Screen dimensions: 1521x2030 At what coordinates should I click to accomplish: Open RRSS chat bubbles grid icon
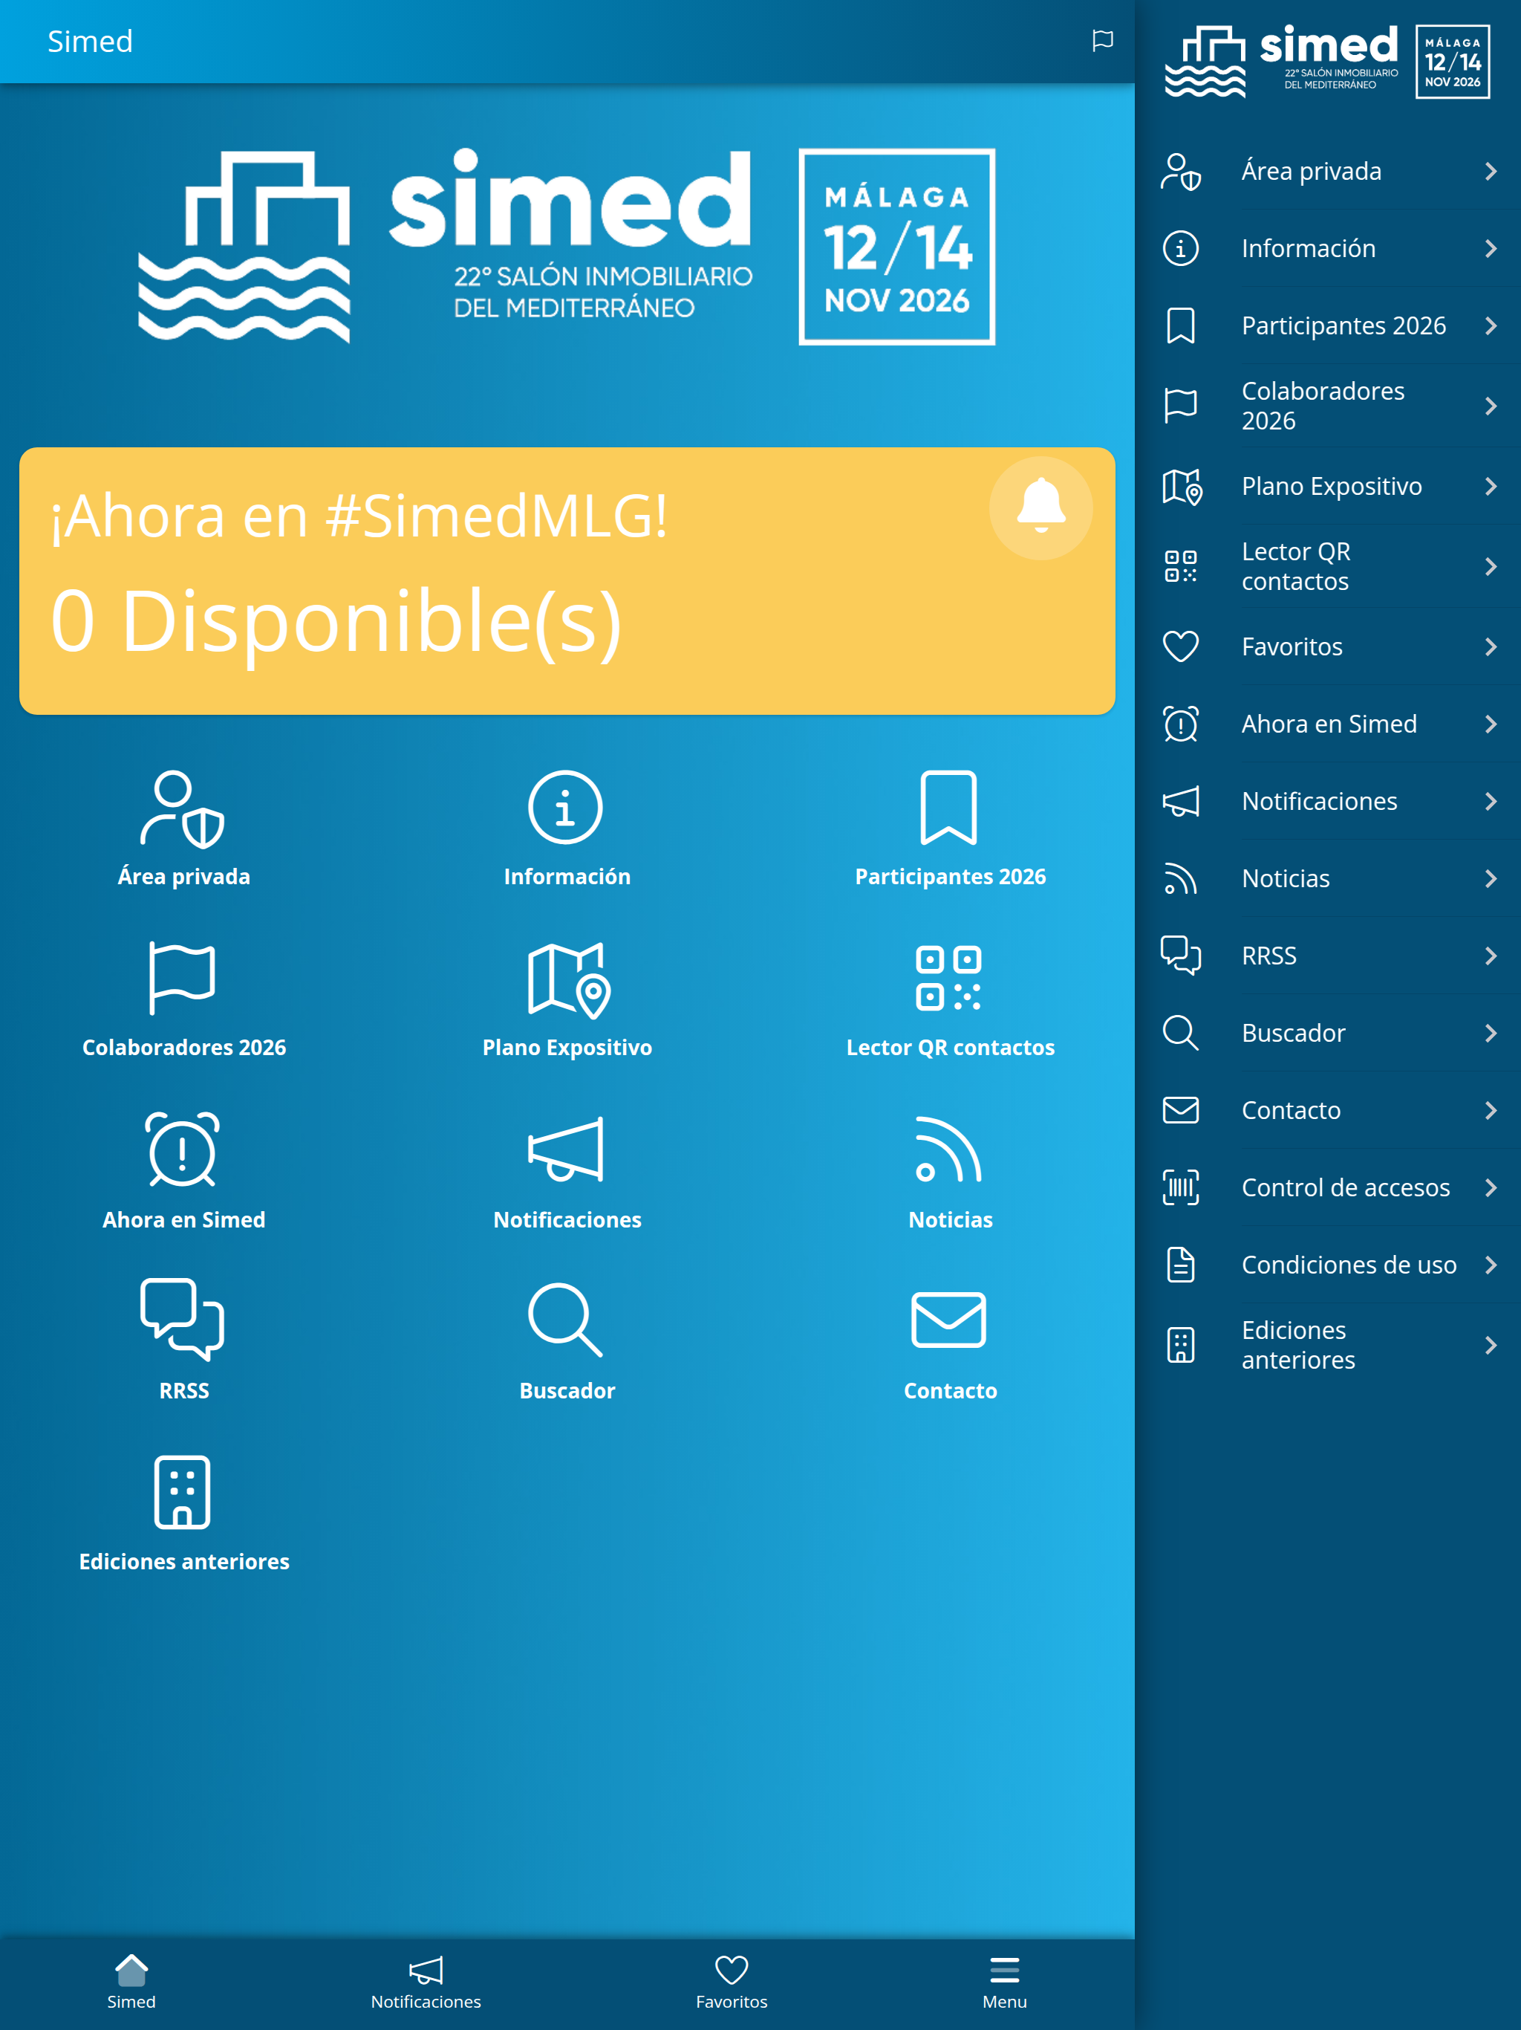click(183, 1320)
